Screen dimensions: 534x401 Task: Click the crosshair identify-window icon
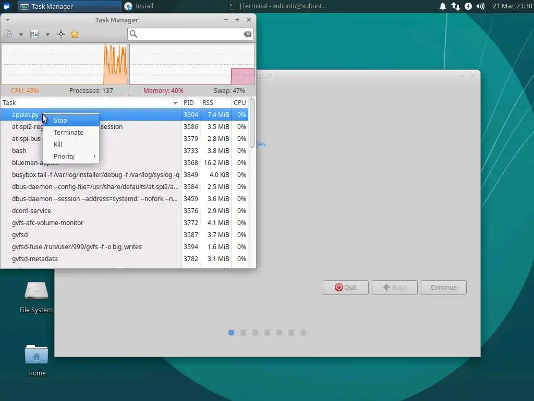pos(61,34)
